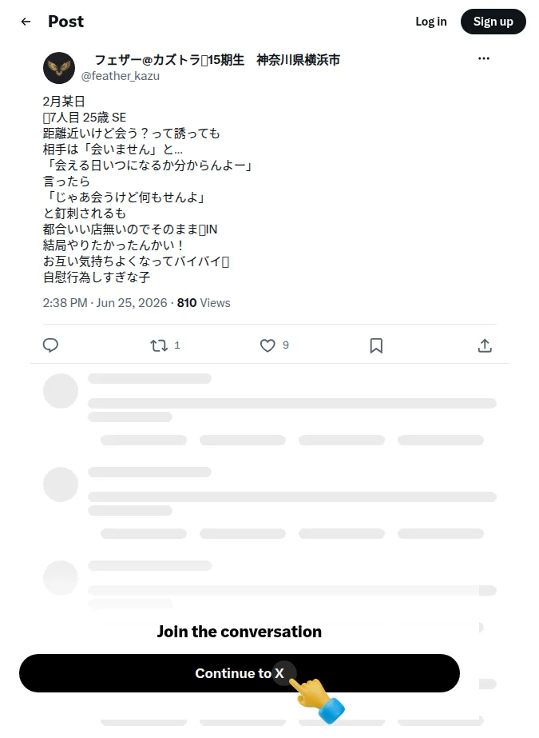
Task: Click the Post page heading
Action: [x=65, y=22]
